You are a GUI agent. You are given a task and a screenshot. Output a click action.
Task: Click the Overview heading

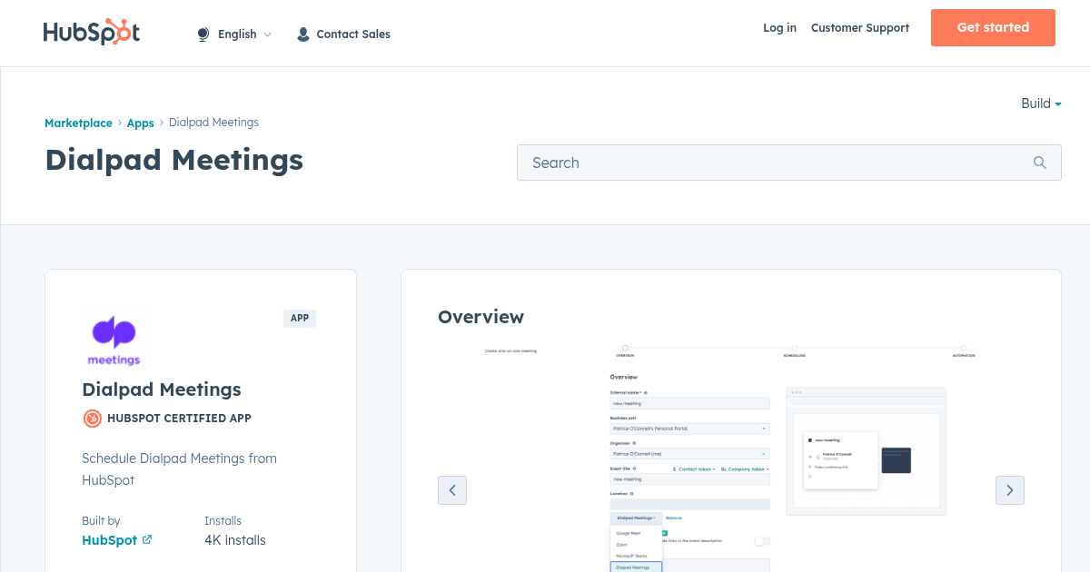[x=481, y=317]
